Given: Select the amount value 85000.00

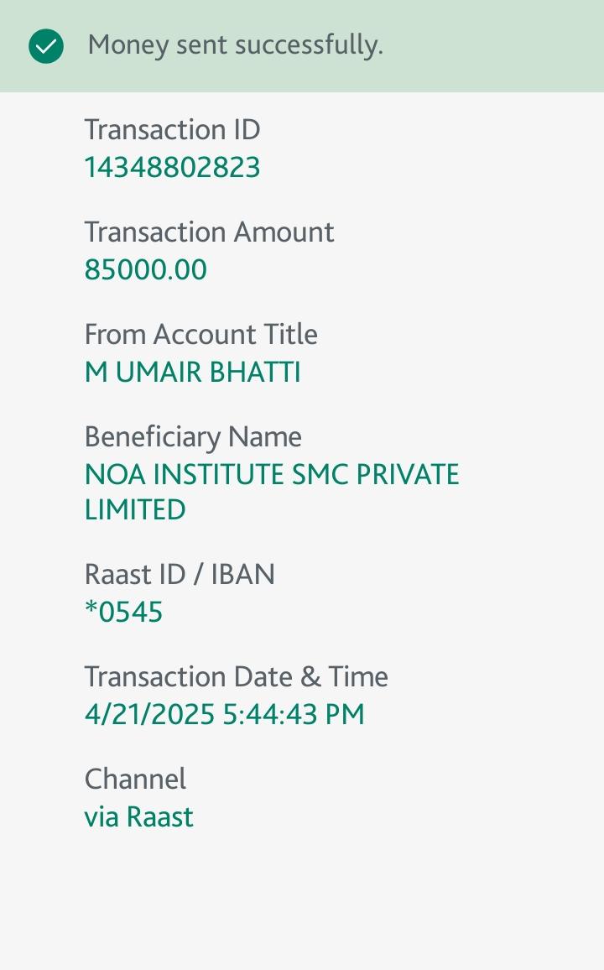Looking at the screenshot, I should (145, 270).
